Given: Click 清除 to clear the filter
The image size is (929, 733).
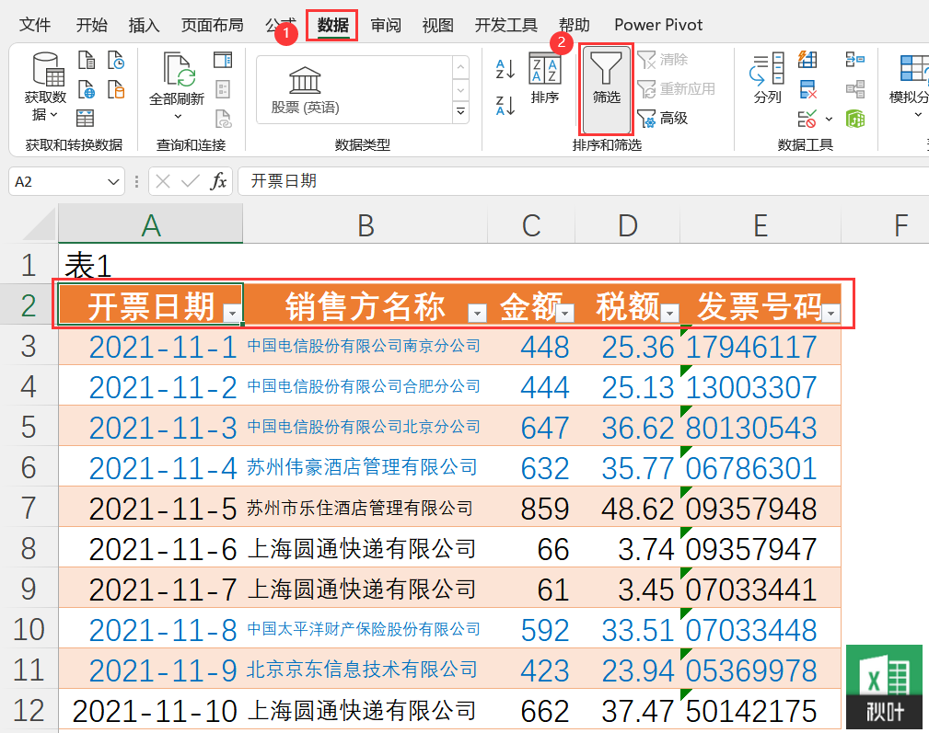Looking at the screenshot, I should point(662,59).
